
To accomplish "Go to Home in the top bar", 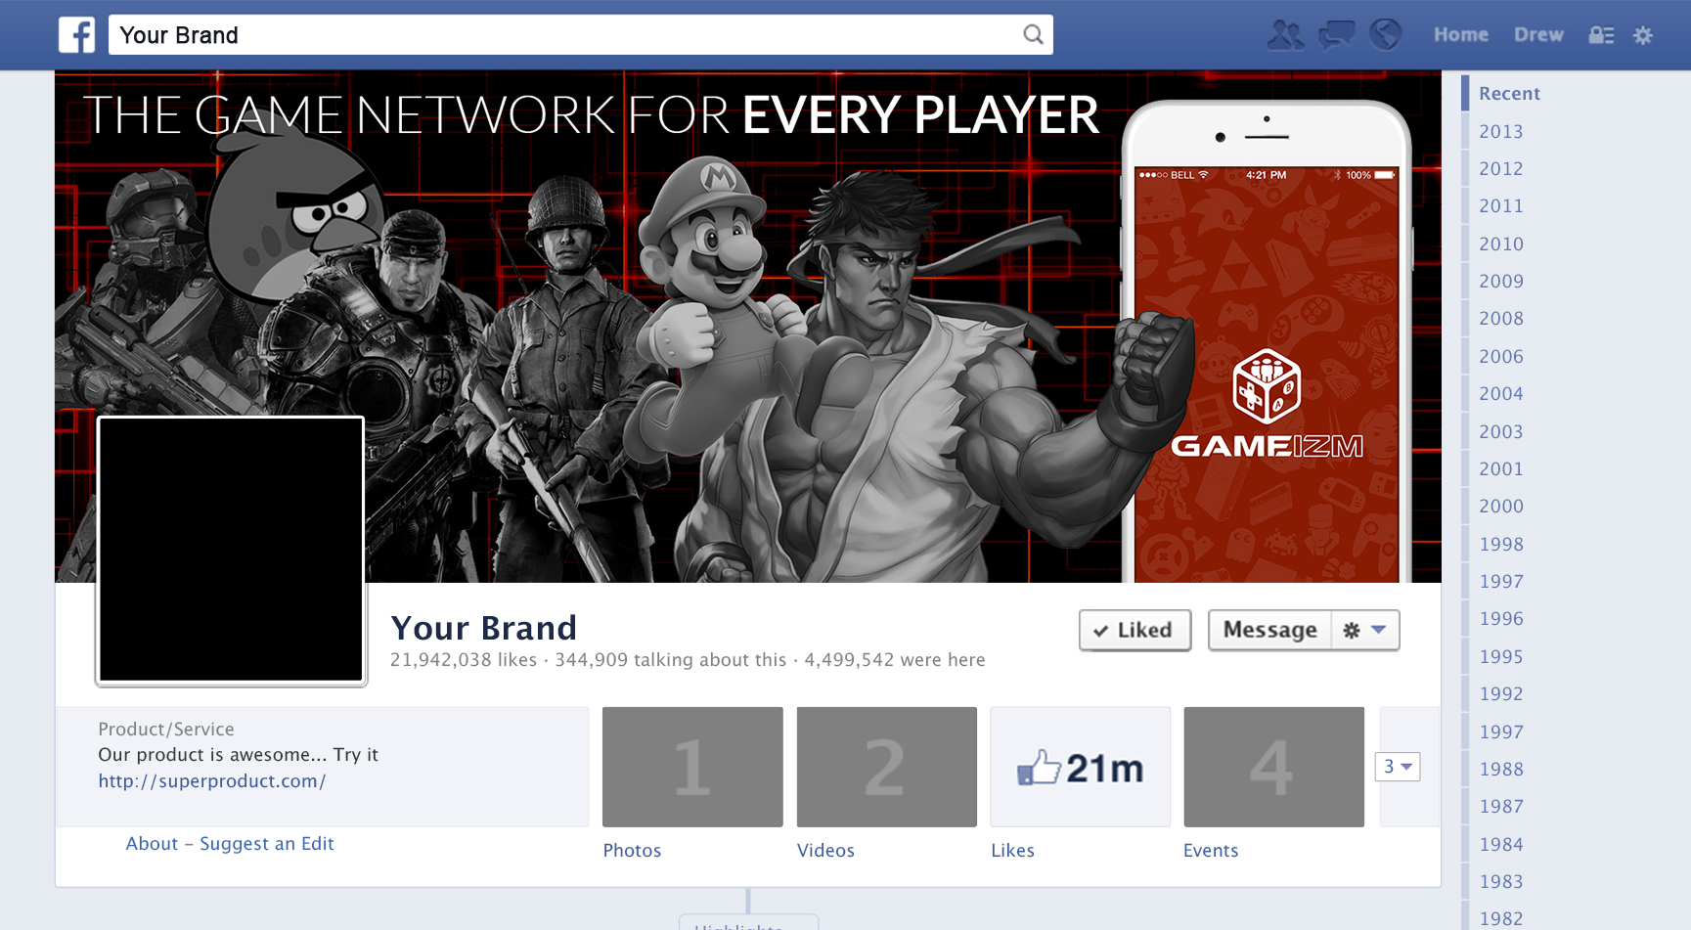I will 1461,35.
